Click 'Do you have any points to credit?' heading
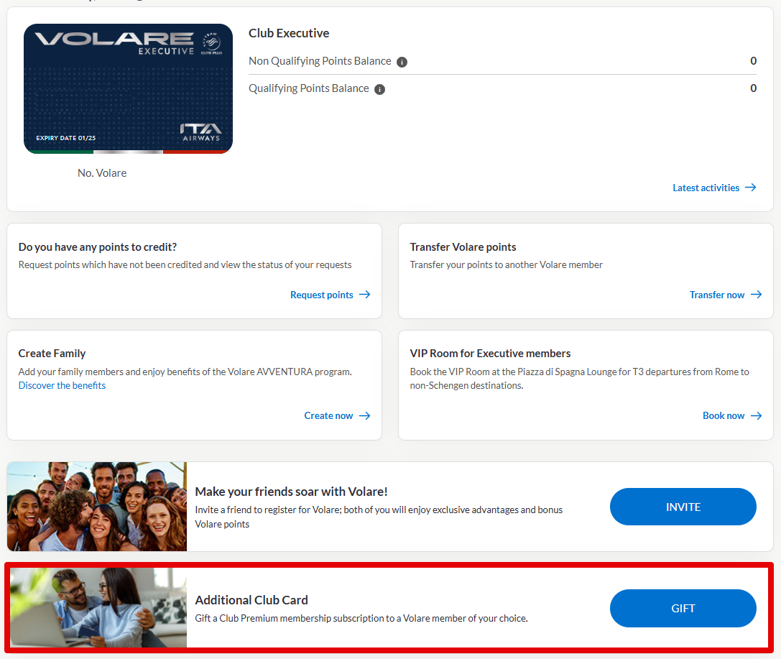The height and width of the screenshot is (659, 781). (x=98, y=247)
